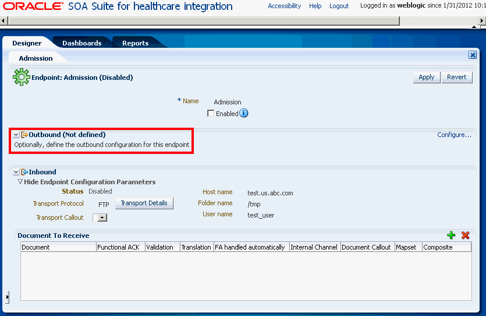486x316 pixels.
Task: Switch to the Designer tab
Action: [27, 43]
